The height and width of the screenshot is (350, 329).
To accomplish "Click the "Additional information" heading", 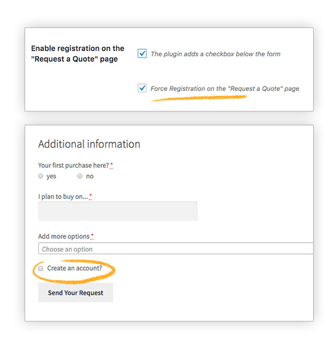I will 89,144.
